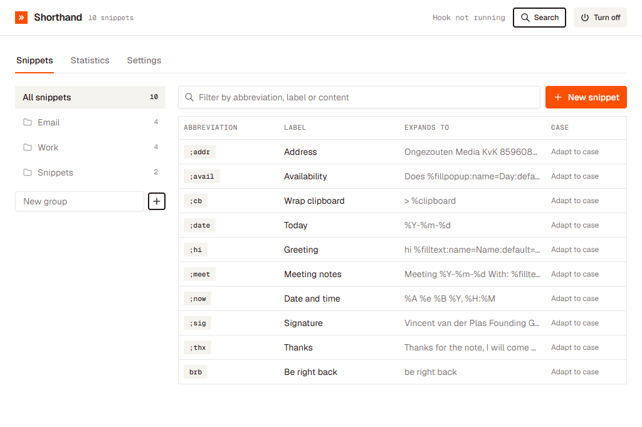
Task: Select the brb abbreviation chip
Action: click(196, 372)
